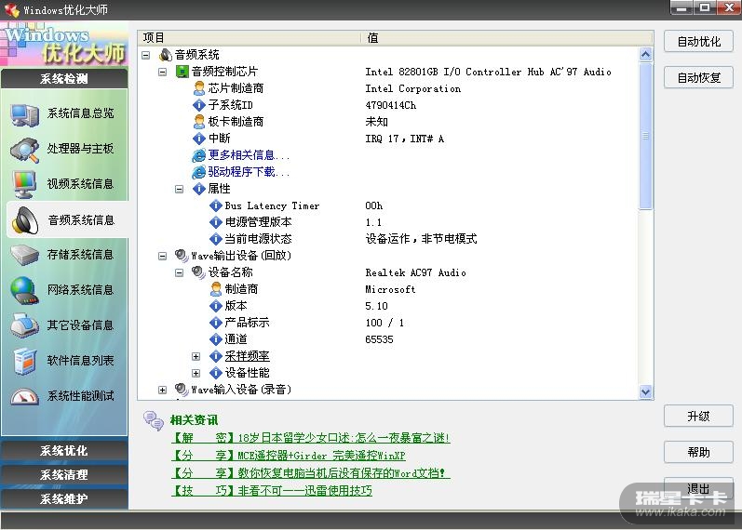742x530 pixels.
Task: Click the 升级 button
Action: point(698,416)
